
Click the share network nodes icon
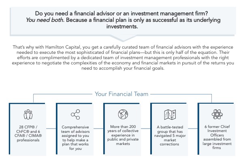point(75,114)
